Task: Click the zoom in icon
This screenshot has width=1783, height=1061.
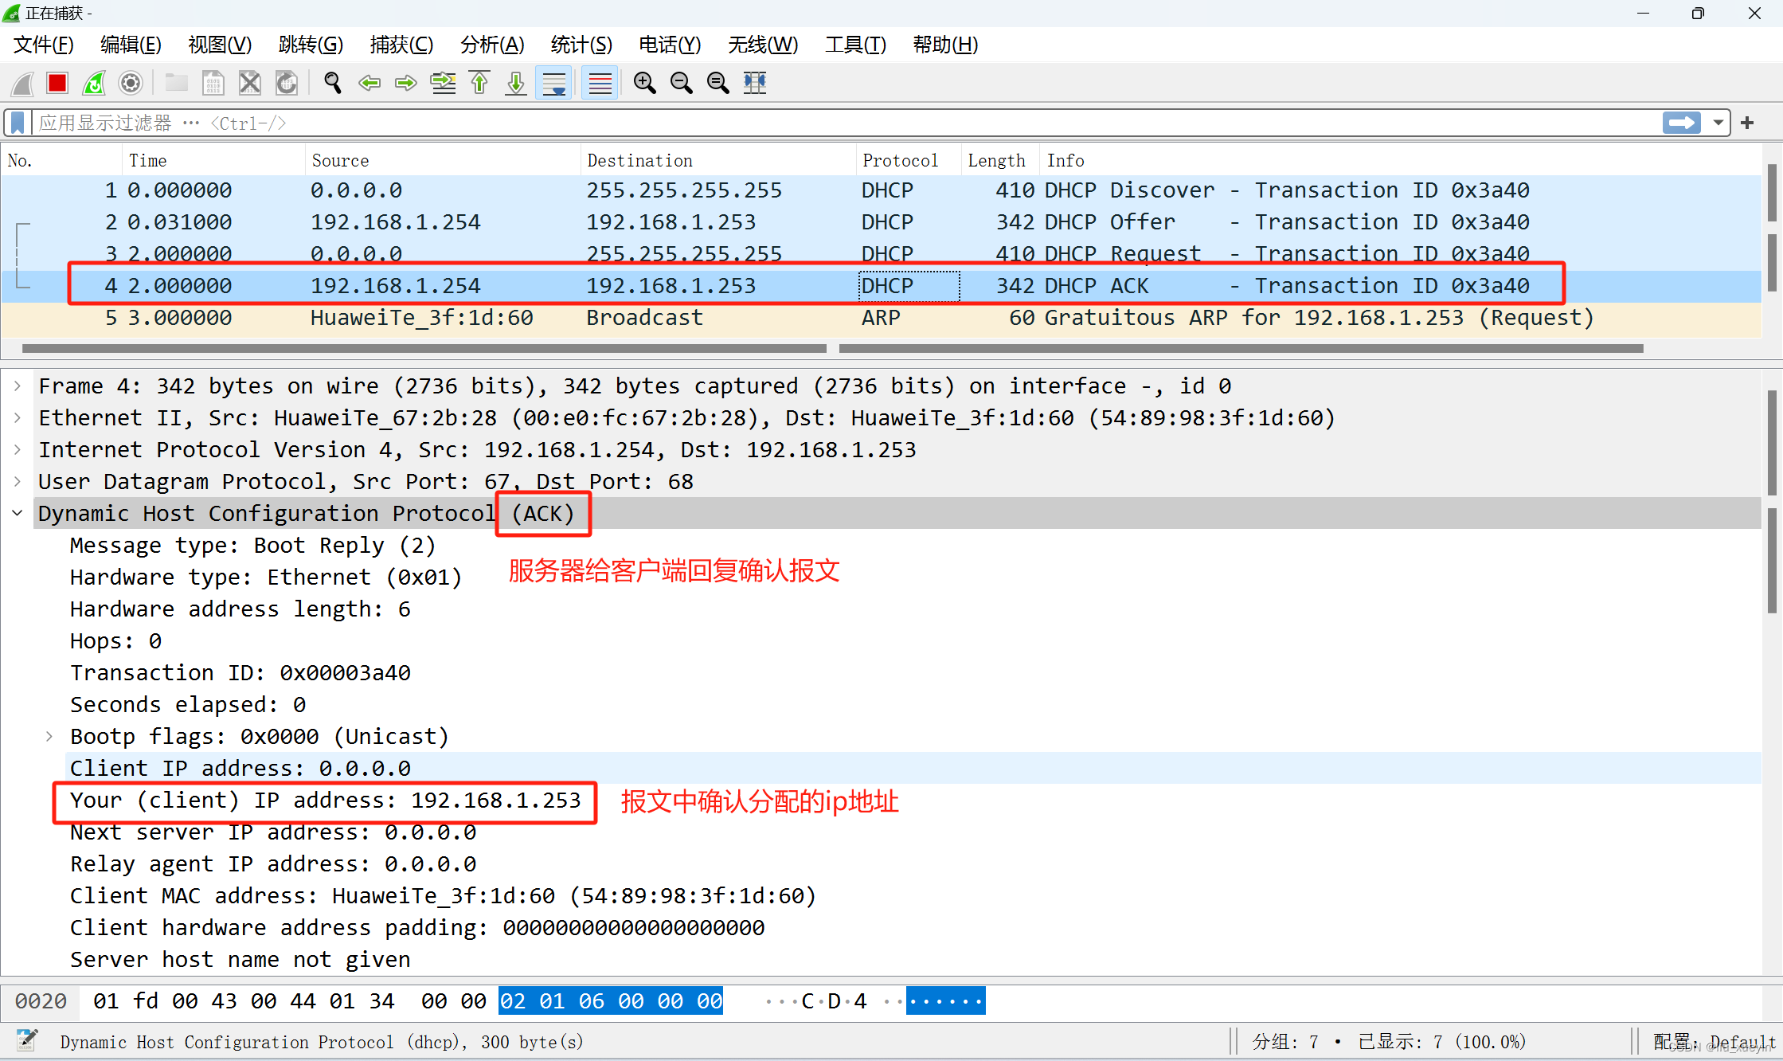Action: point(644,83)
